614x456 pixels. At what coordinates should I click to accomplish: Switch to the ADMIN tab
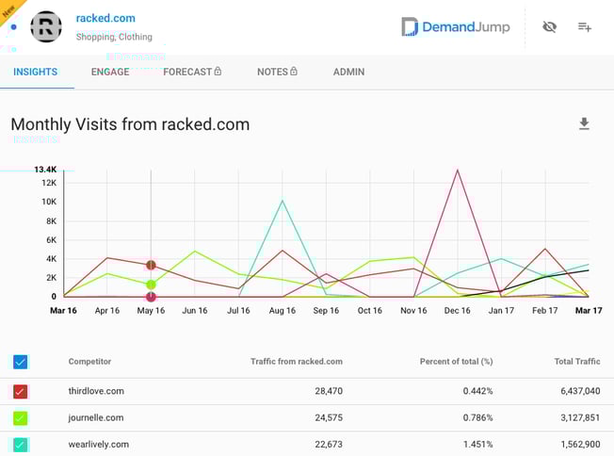[x=348, y=73]
